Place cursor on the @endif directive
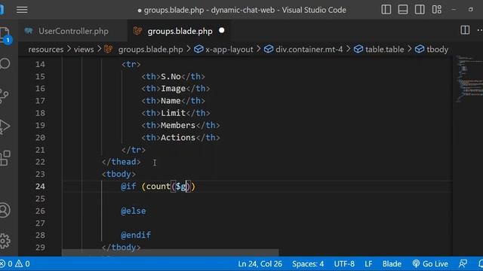483x271 pixels. [136, 235]
